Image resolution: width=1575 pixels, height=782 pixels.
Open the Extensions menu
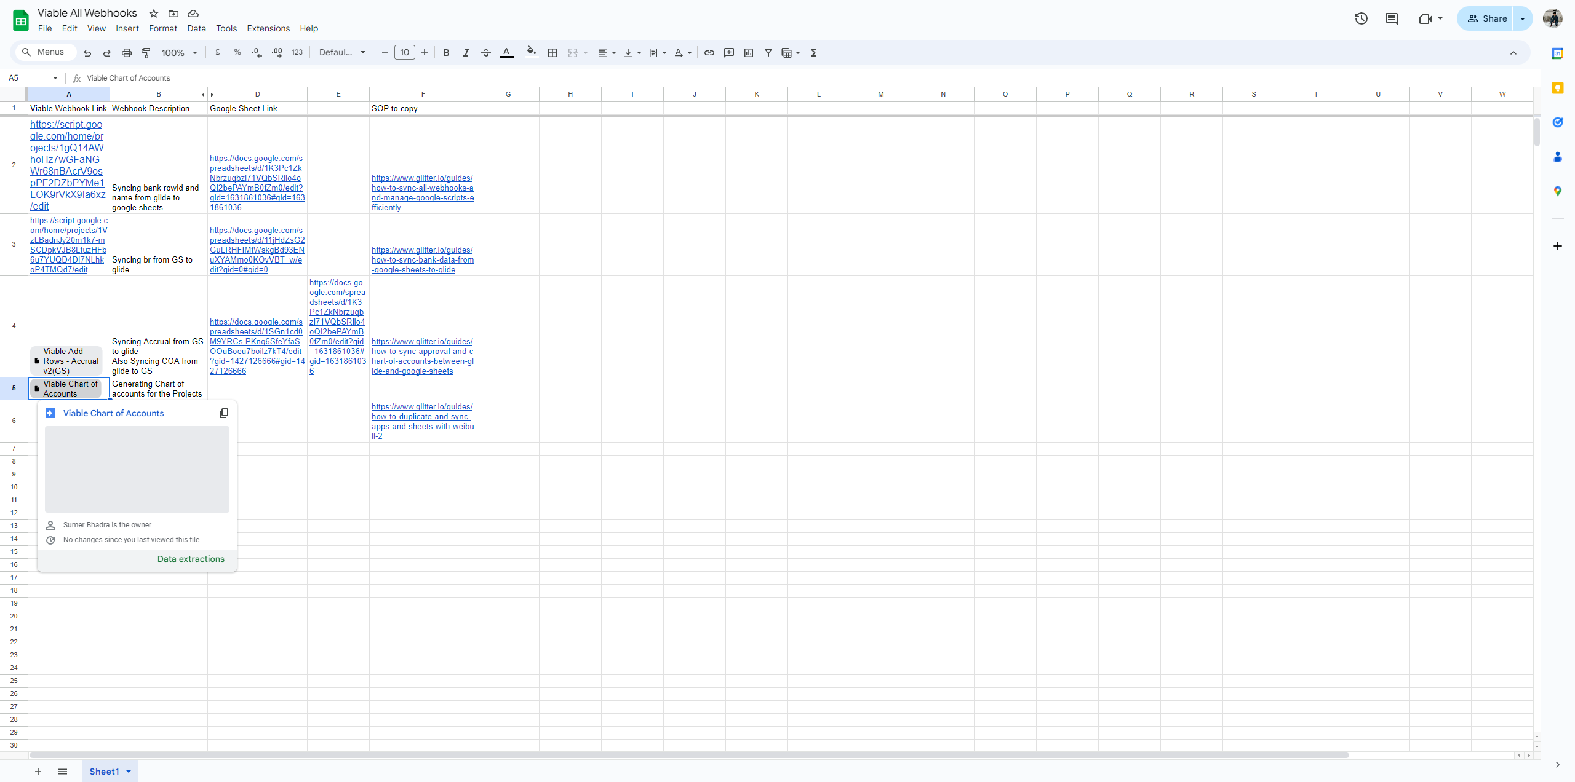coord(268,28)
